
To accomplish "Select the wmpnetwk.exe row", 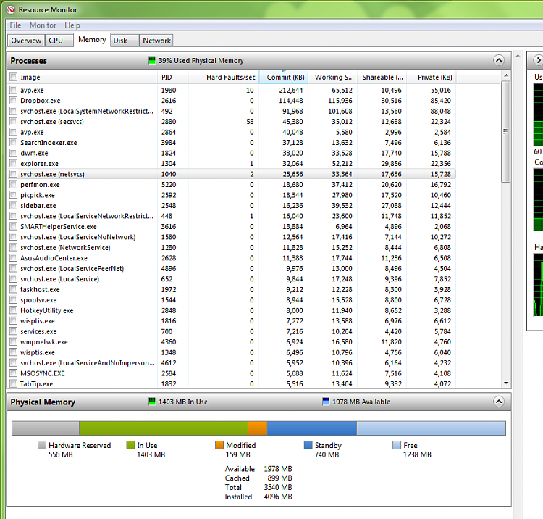I will click(232, 342).
